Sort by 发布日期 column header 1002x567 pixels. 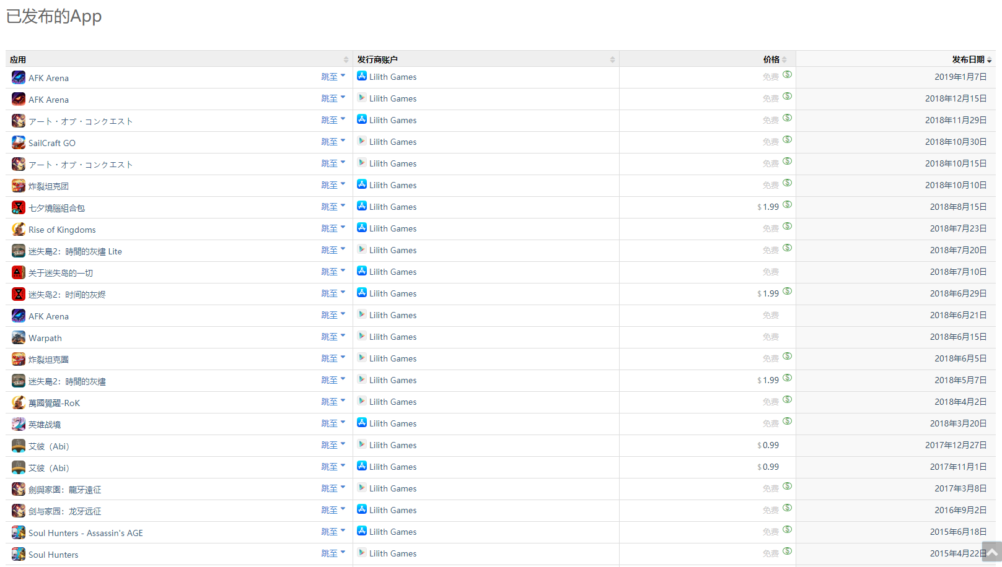[968, 59]
